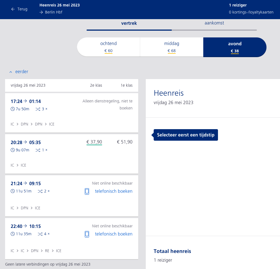Switch to the vertrek tab
Screen dimensions: 280x269
click(129, 23)
